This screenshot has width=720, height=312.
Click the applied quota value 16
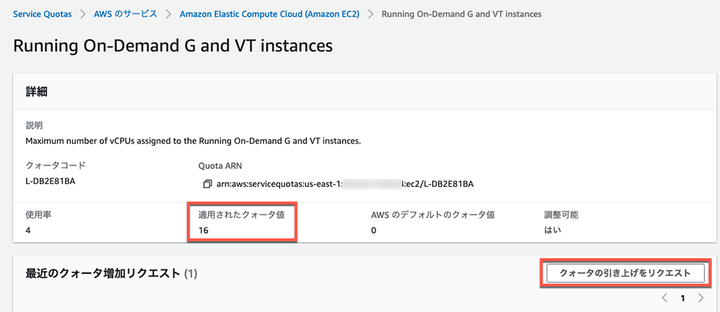coord(204,231)
